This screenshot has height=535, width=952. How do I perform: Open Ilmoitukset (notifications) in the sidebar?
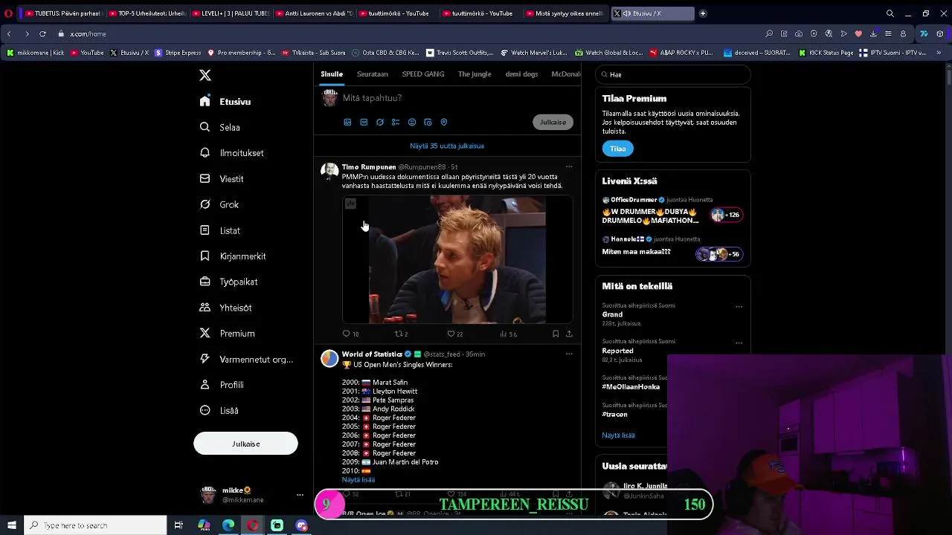(232, 153)
